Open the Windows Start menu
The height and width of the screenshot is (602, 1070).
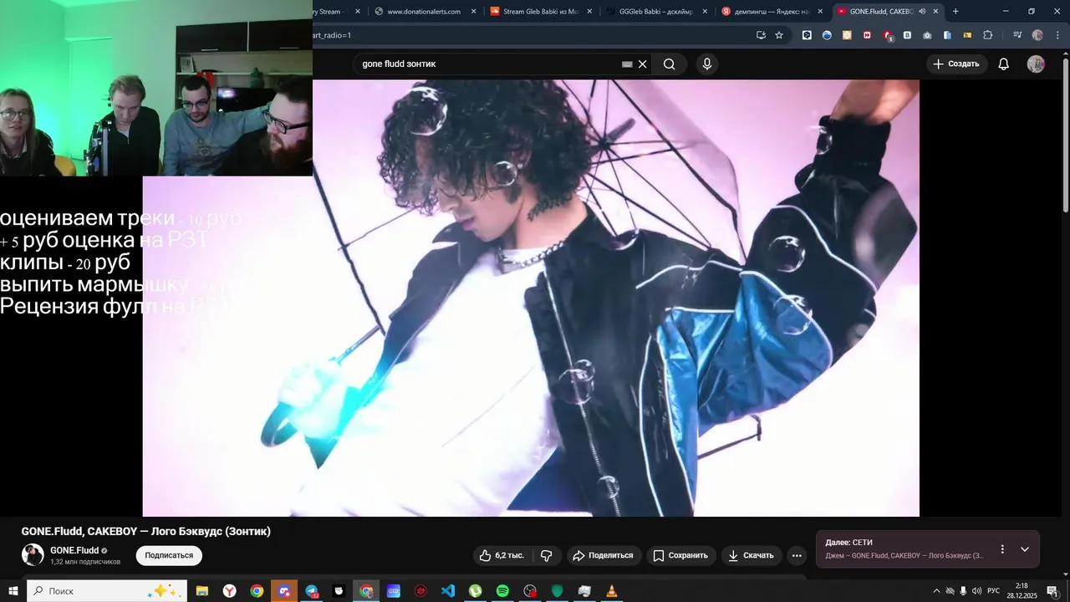13,591
